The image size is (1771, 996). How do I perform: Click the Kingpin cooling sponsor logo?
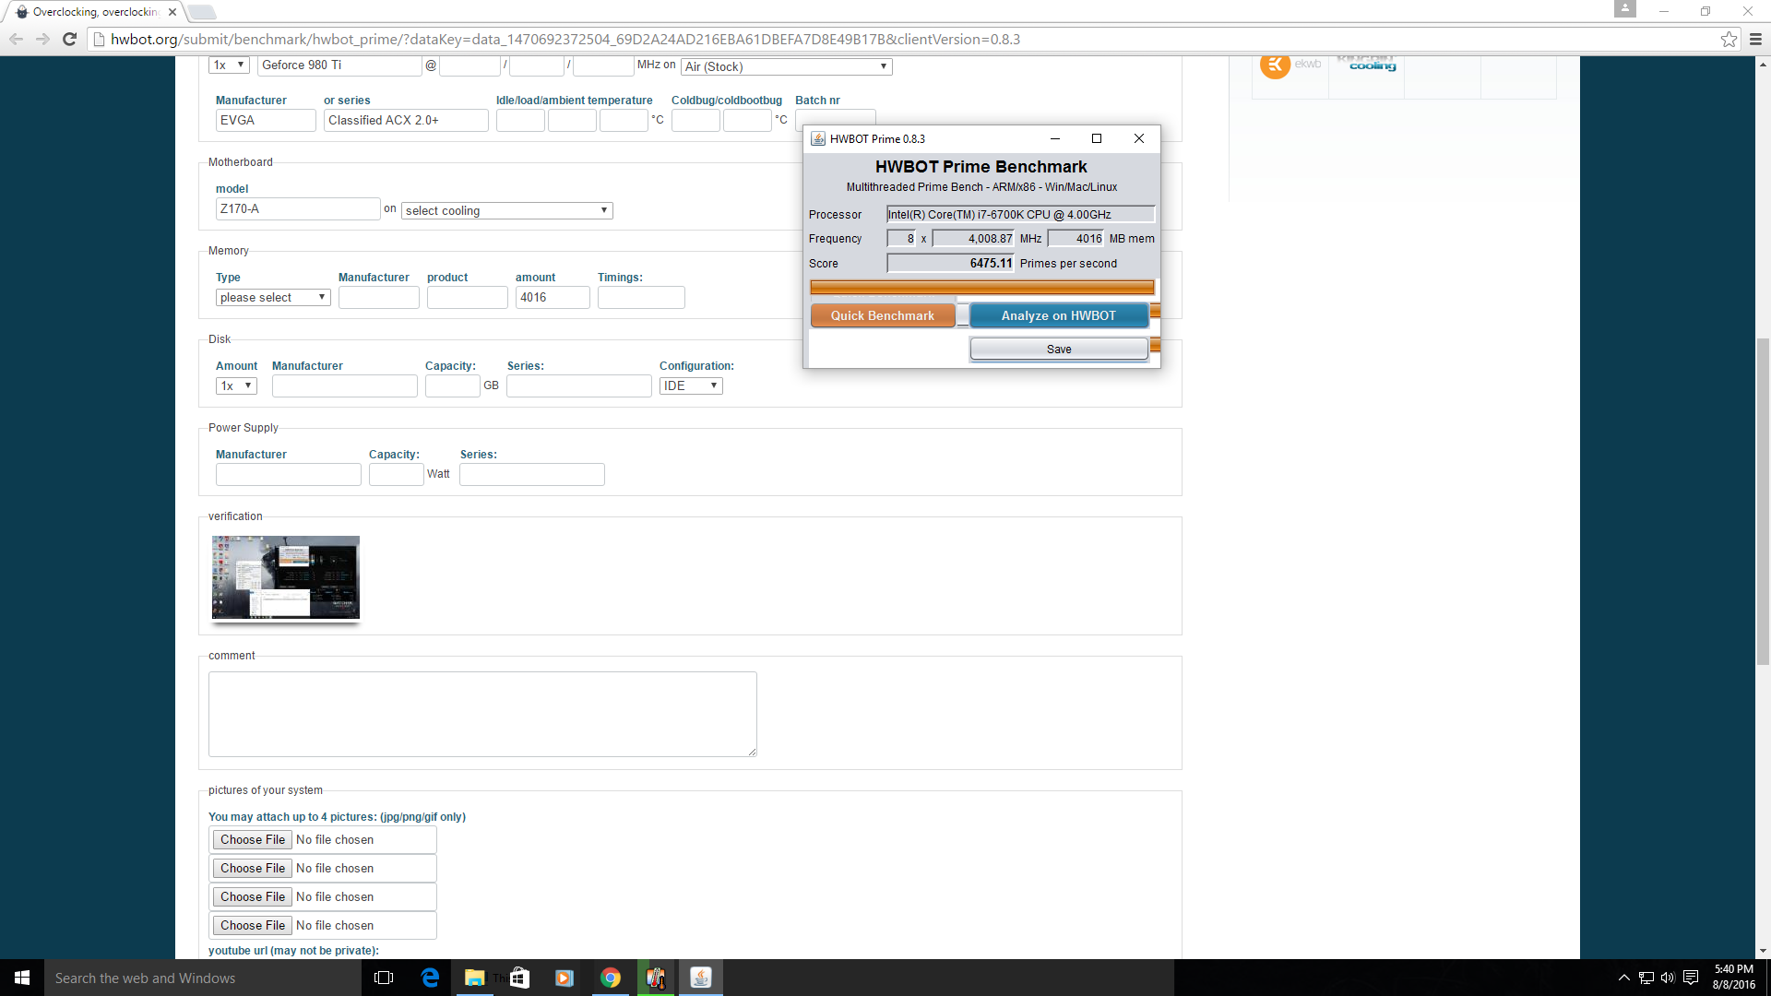coord(1369,65)
